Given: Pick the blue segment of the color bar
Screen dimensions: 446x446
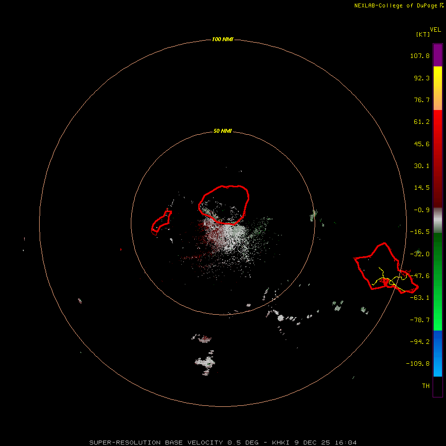Looking at the screenshot, I should (438, 353).
